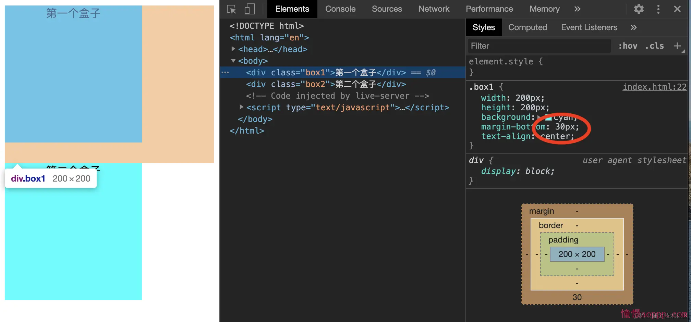691x322 pixels.
Task: Click the cyan second box in the page
Action: click(x=73, y=232)
